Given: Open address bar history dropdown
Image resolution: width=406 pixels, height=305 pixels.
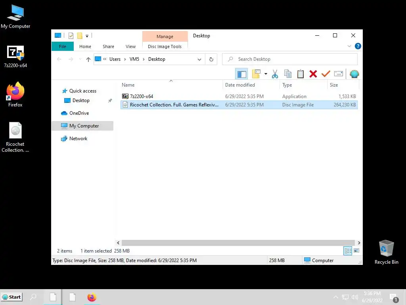Looking at the screenshot, I should (x=199, y=60).
